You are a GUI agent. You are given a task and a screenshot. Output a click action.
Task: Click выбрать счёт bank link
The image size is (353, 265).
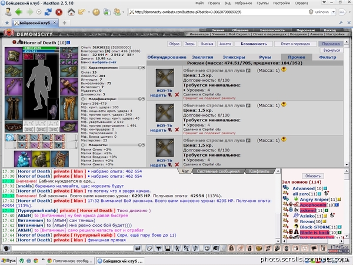click(x=104, y=62)
